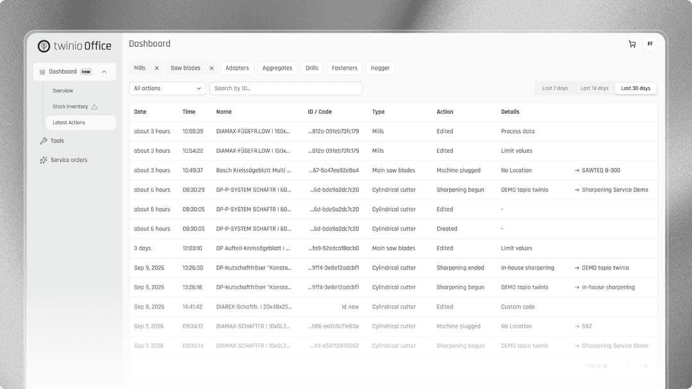
Task: Click the Created action cell
Action: (447, 229)
